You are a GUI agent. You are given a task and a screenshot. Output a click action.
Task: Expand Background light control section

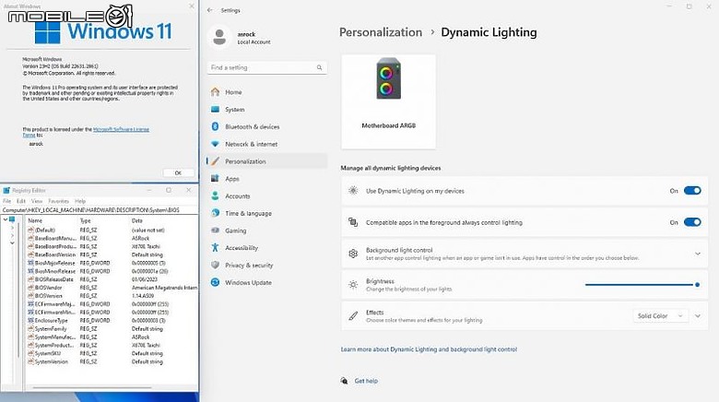tap(698, 254)
